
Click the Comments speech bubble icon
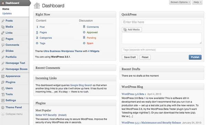(x=3, y=45)
